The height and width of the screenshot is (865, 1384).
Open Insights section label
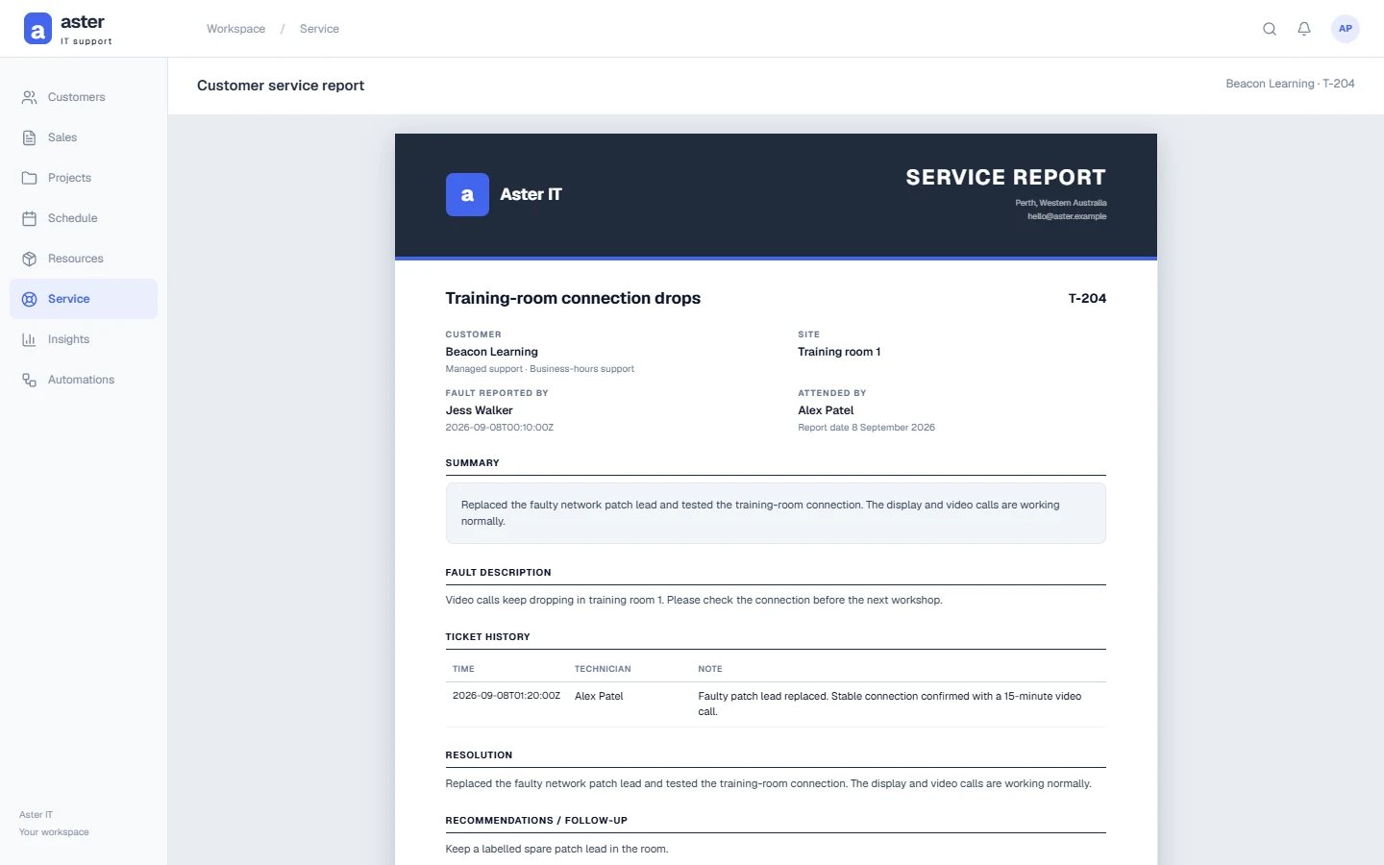coord(68,339)
